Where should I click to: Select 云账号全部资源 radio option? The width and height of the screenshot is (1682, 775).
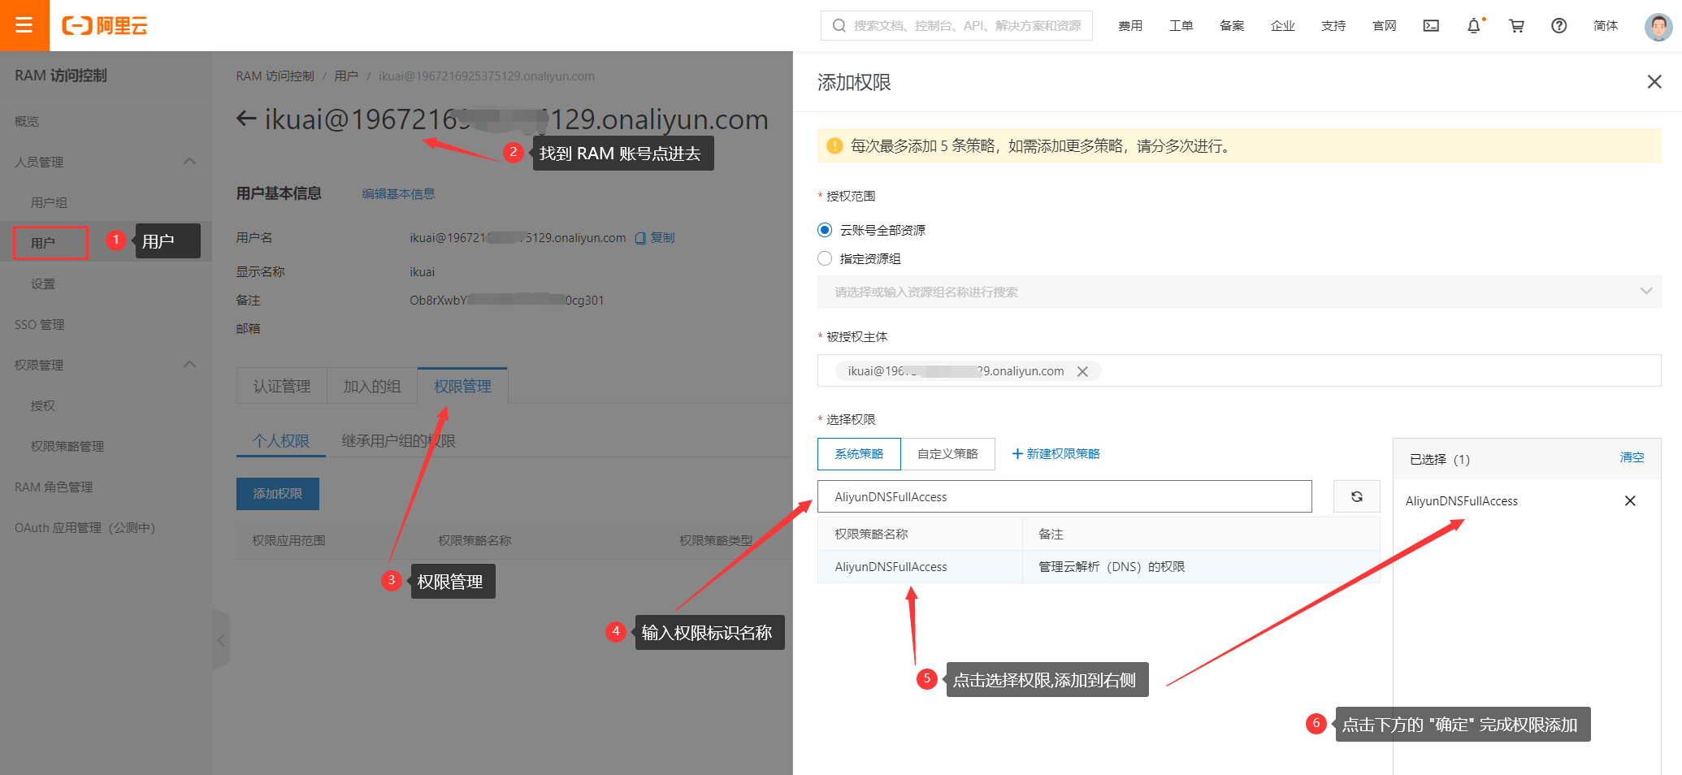(825, 230)
